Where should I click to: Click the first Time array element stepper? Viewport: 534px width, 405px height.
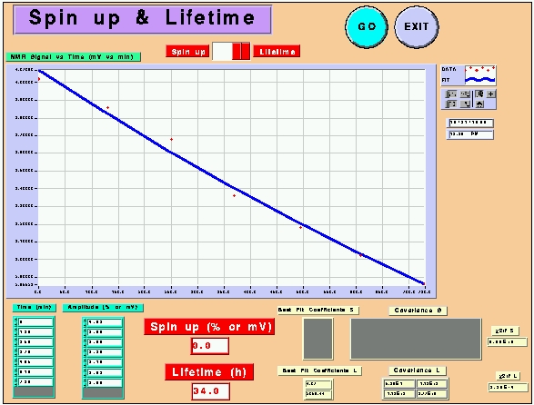pyautogui.click(x=15, y=321)
